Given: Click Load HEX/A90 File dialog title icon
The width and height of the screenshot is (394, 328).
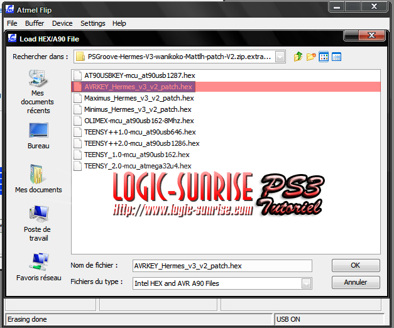Looking at the screenshot, I should (x=13, y=38).
